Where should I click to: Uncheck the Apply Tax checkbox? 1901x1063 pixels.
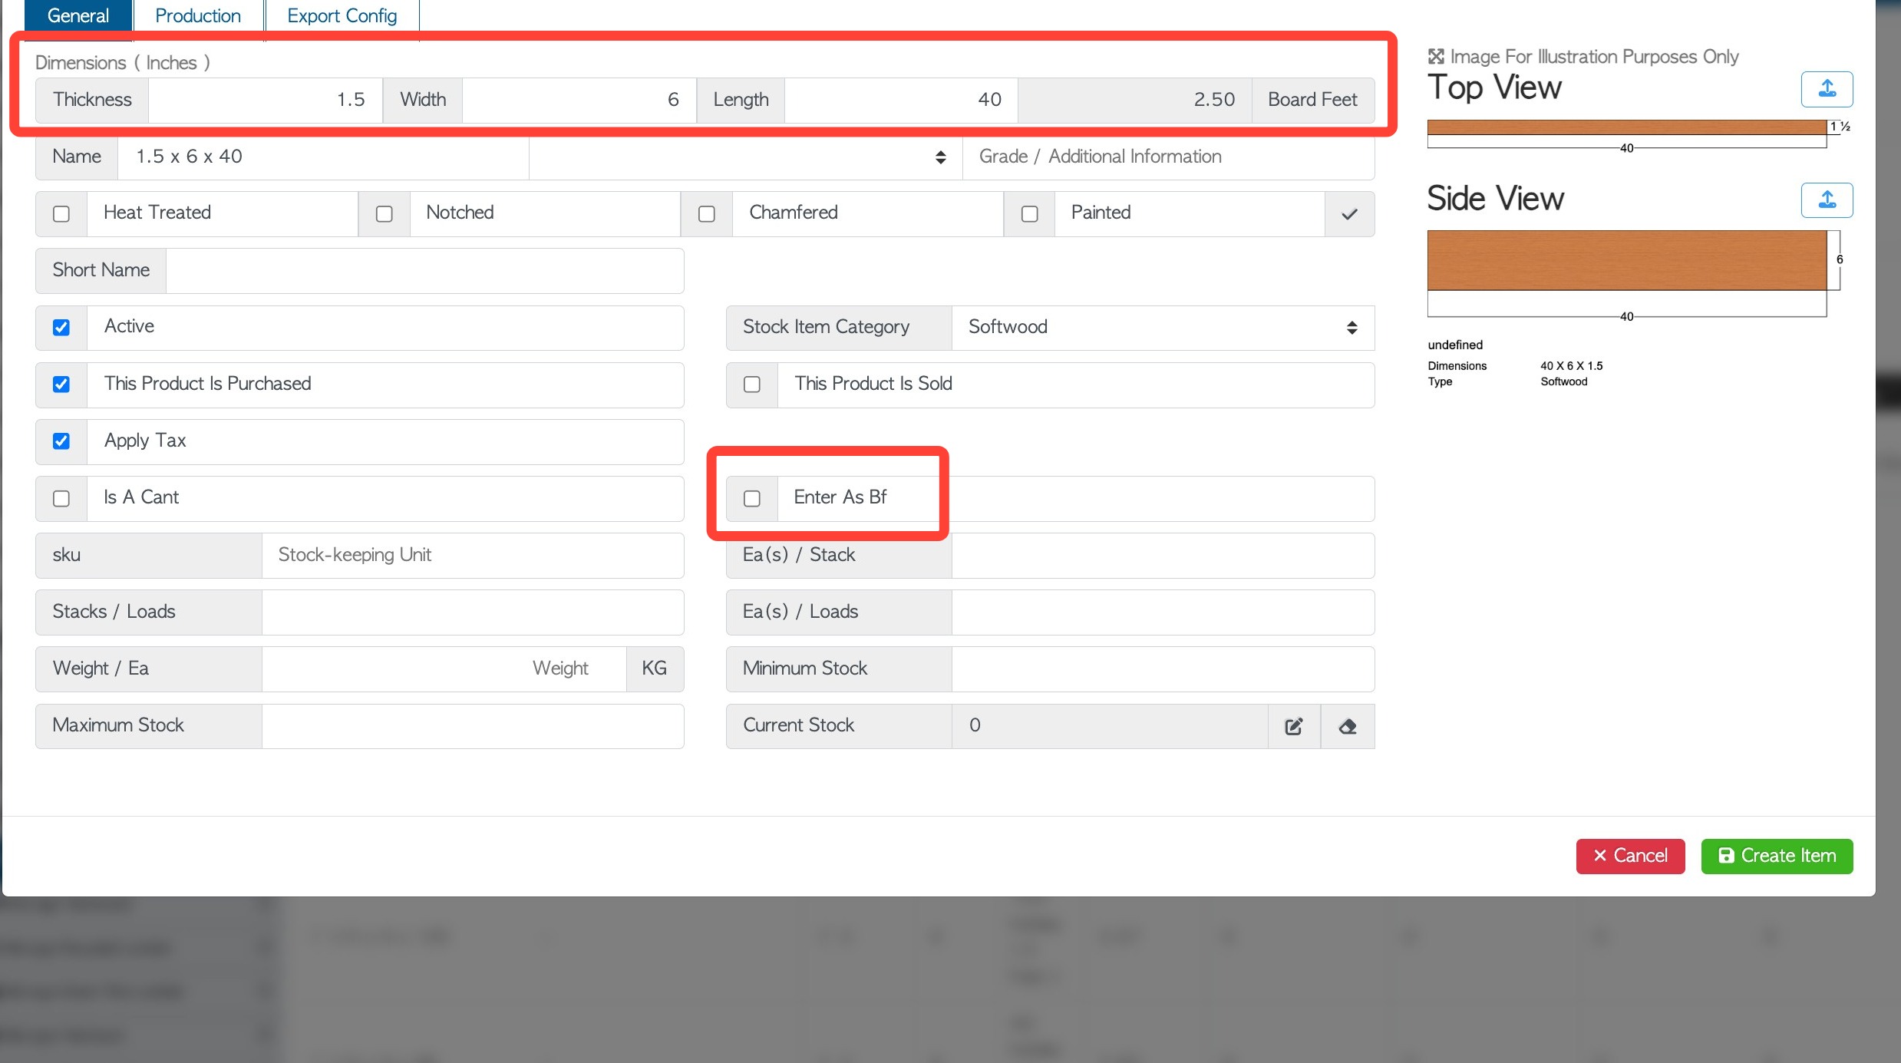point(61,441)
